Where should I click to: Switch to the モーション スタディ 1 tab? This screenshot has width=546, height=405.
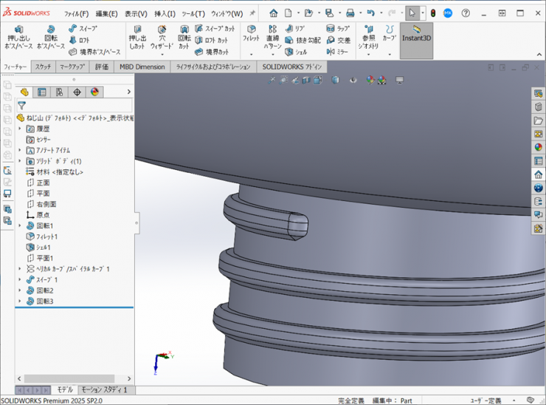tap(104, 389)
